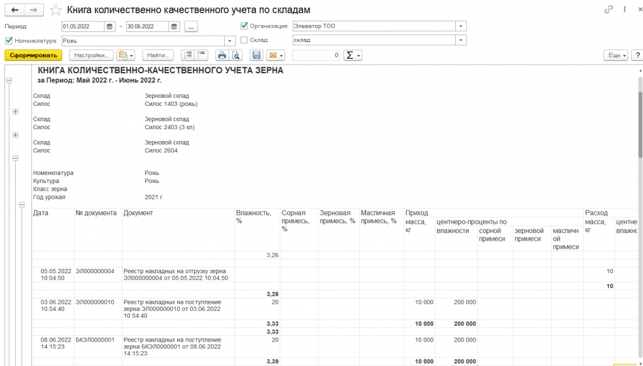This screenshot has width=643, height=366.
Task: Open print preview with magnifier icon
Action: [x=236, y=55]
